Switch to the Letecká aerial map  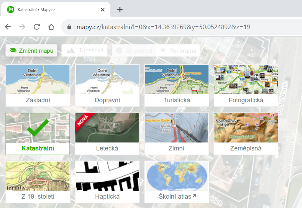pos(107,134)
